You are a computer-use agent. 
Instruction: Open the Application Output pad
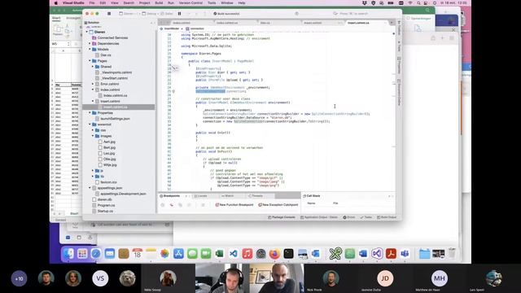pos(319,217)
